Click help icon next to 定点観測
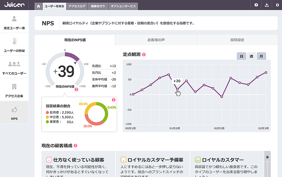This screenshot has width=282, height=177. [144, 54]
